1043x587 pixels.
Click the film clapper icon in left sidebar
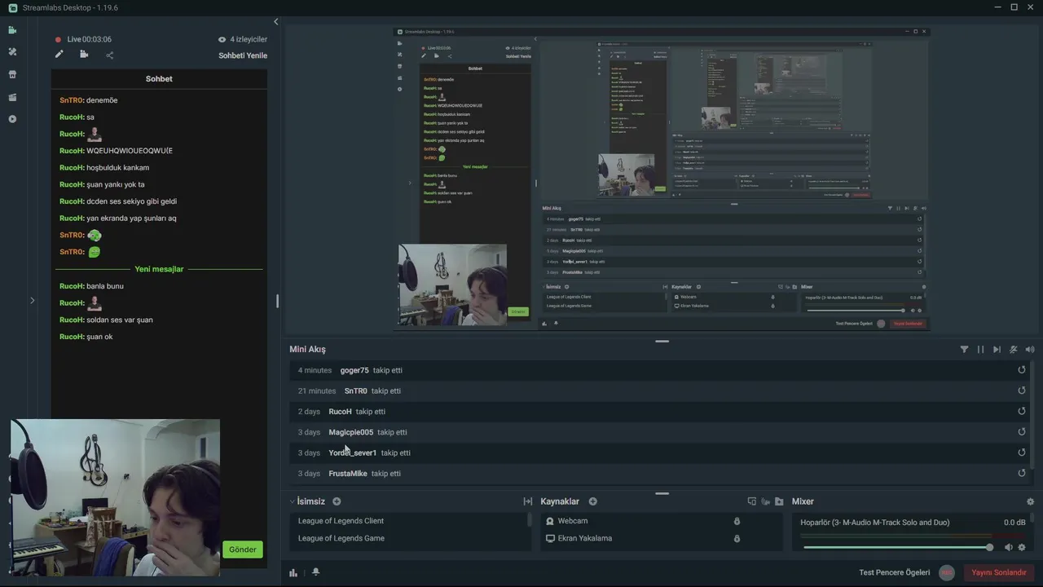(x=12, y=97)
